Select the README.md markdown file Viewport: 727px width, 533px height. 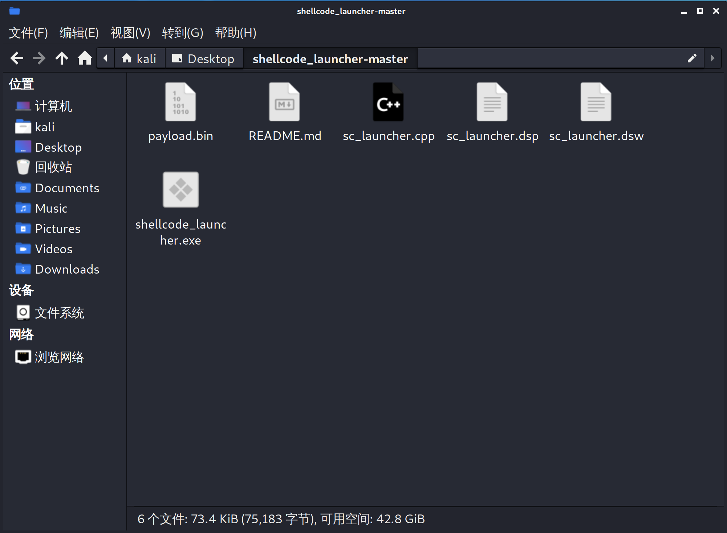tap(284, 102)
